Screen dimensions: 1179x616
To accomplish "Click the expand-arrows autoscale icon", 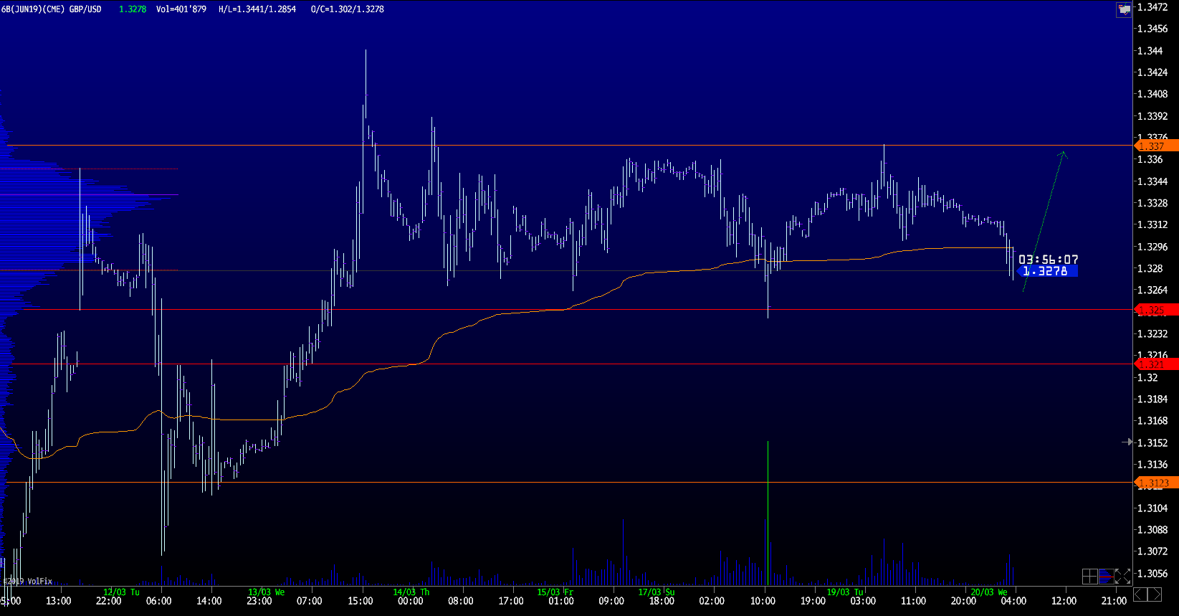I will pyautogui.click(x=1122, y=576).
